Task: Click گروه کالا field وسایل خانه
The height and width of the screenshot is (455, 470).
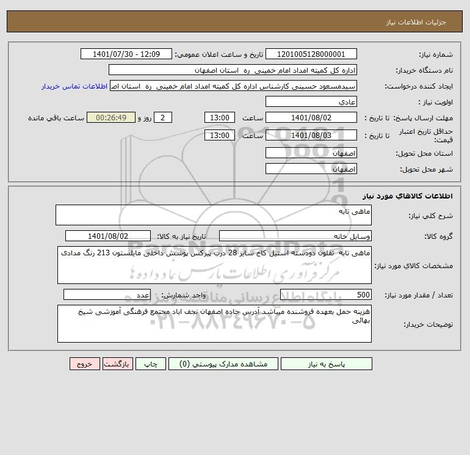Action: (295, 236)
